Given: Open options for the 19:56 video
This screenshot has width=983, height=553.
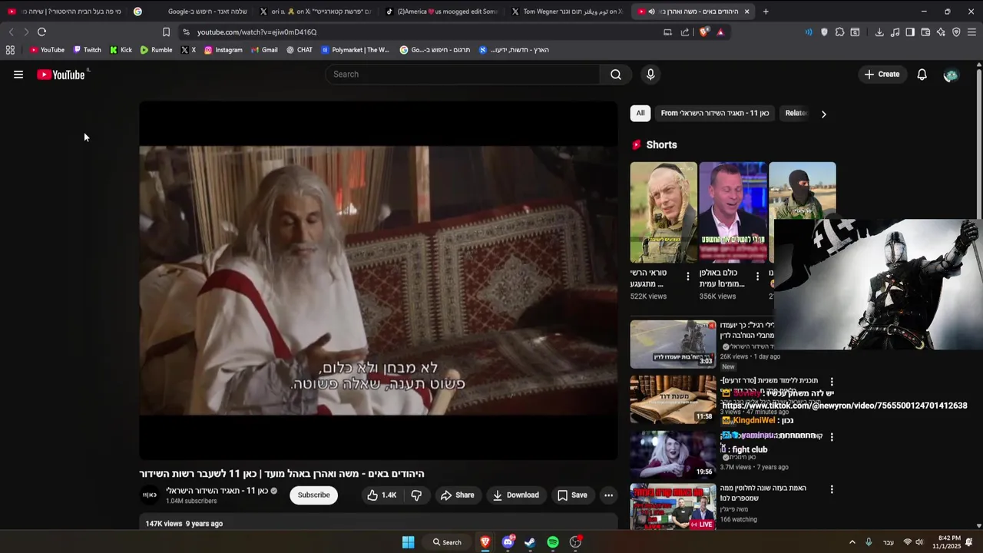Looking at the screenshot, I should 831,436.
